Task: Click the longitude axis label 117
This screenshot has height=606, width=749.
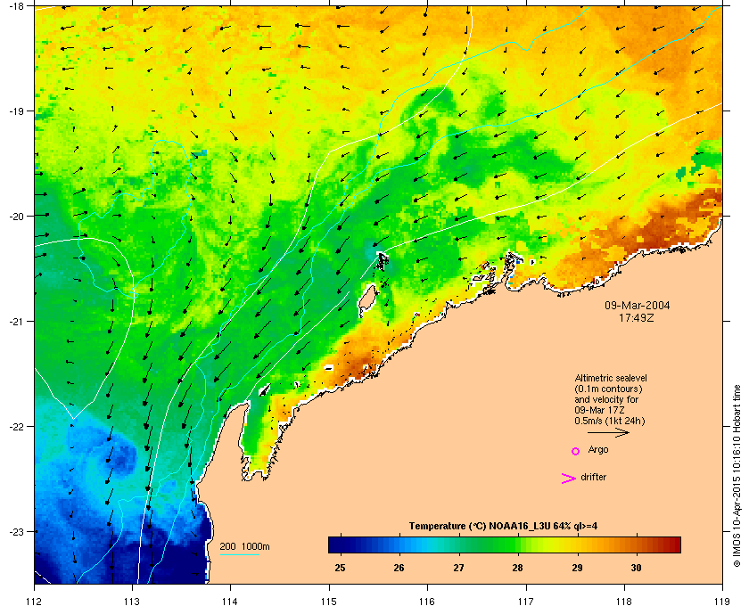Action: click(x=525, y=602)
